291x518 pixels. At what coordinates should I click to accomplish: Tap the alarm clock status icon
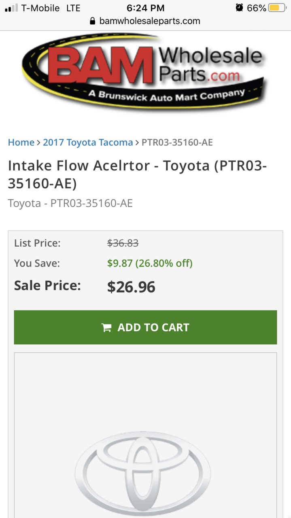point(240,8)
